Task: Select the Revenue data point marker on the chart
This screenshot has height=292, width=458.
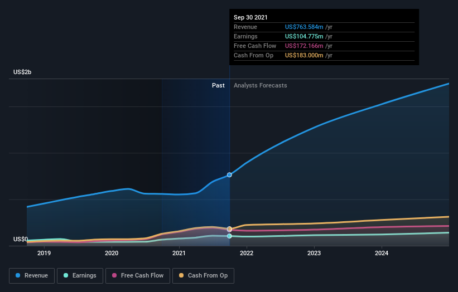Action: (229, 175)
